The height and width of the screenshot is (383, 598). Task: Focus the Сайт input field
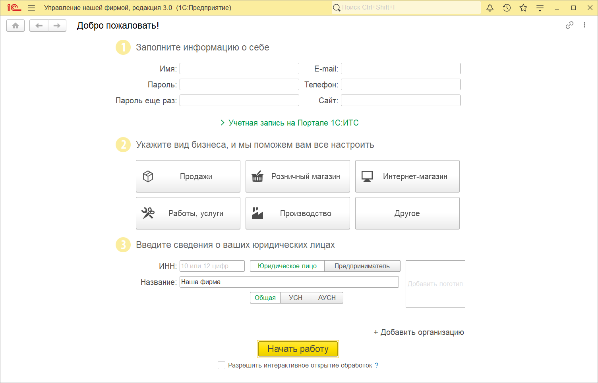(x=401, y=100)
